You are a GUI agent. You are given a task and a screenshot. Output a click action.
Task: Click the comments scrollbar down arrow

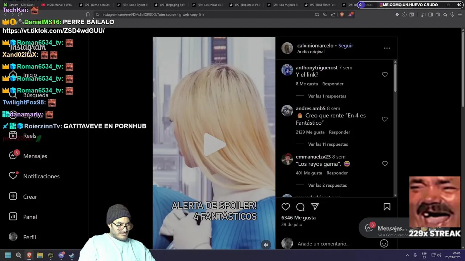[x=395, y=195]
